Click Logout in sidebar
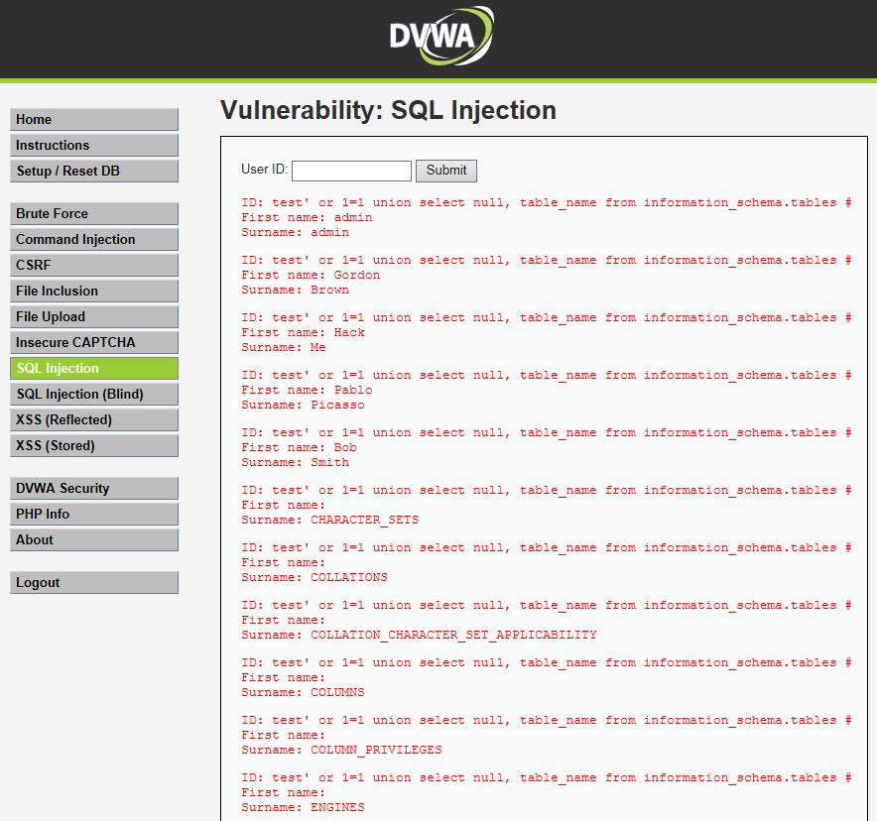 (94, 582)
